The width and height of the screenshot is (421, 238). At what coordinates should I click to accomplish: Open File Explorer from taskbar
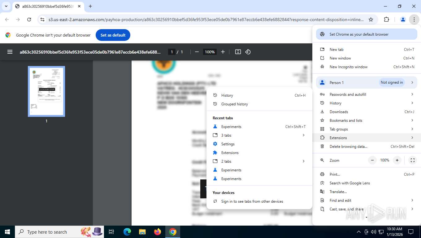click(142, 232)
